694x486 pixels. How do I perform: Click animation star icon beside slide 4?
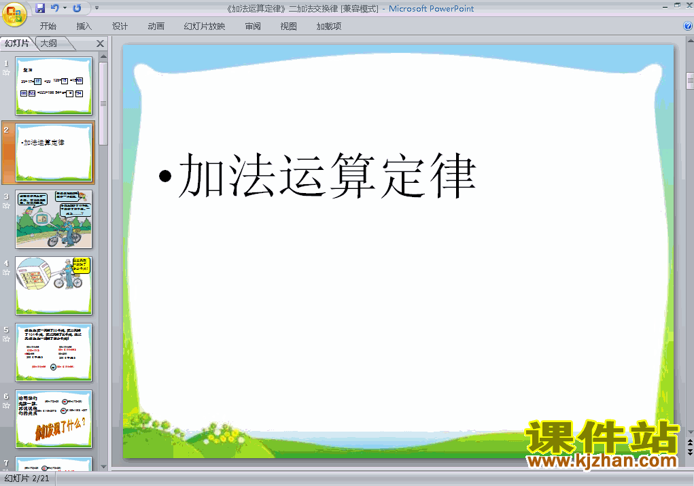pyautogui.click(x=6, y=272)
